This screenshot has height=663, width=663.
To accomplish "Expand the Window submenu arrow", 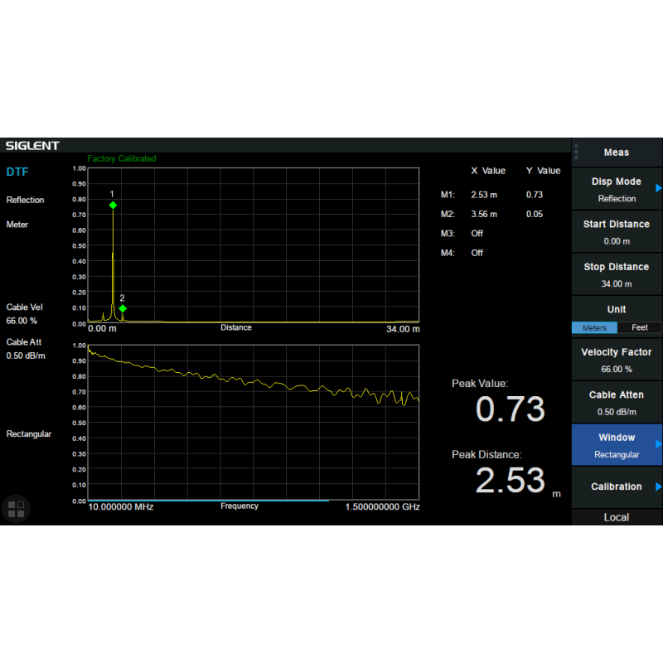I will click(x=658, y=444).
